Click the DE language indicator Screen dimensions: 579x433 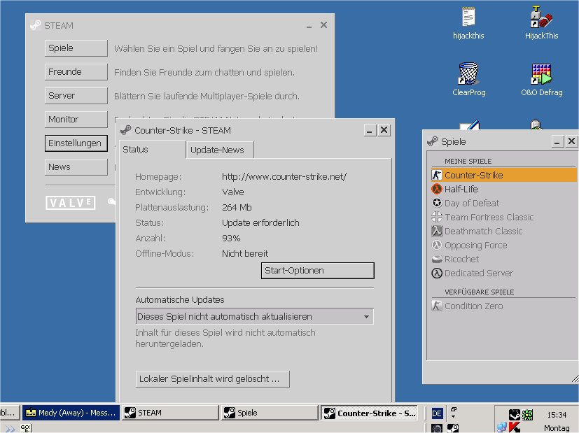437,413
